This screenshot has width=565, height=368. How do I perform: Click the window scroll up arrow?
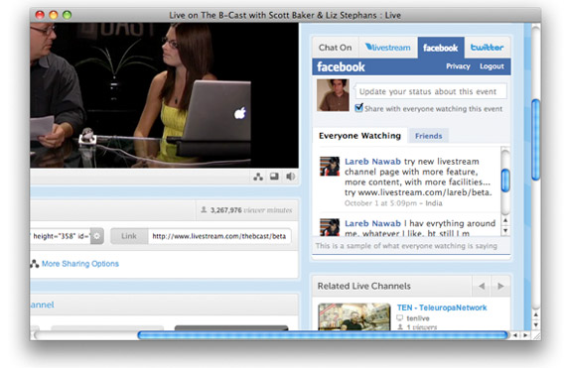(x=536, y=314)
